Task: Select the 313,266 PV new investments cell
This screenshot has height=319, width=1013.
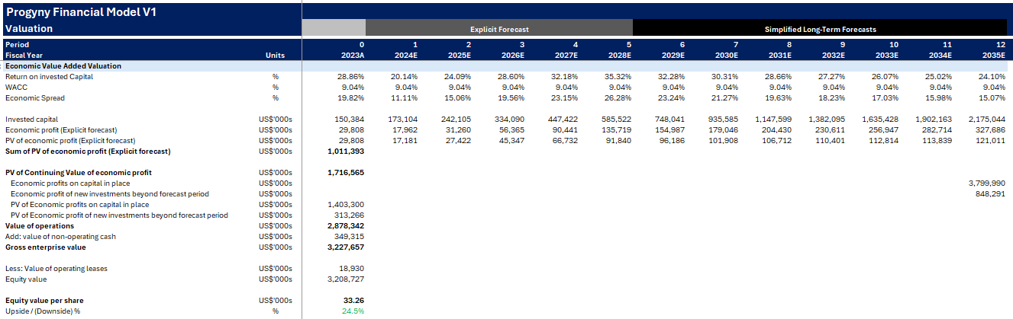Action: (x=350, y=215)
